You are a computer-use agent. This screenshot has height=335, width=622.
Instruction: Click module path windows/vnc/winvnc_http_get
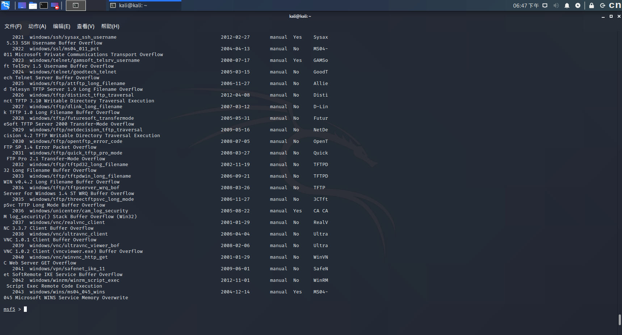pyautogui.click(x=69, y=257)
